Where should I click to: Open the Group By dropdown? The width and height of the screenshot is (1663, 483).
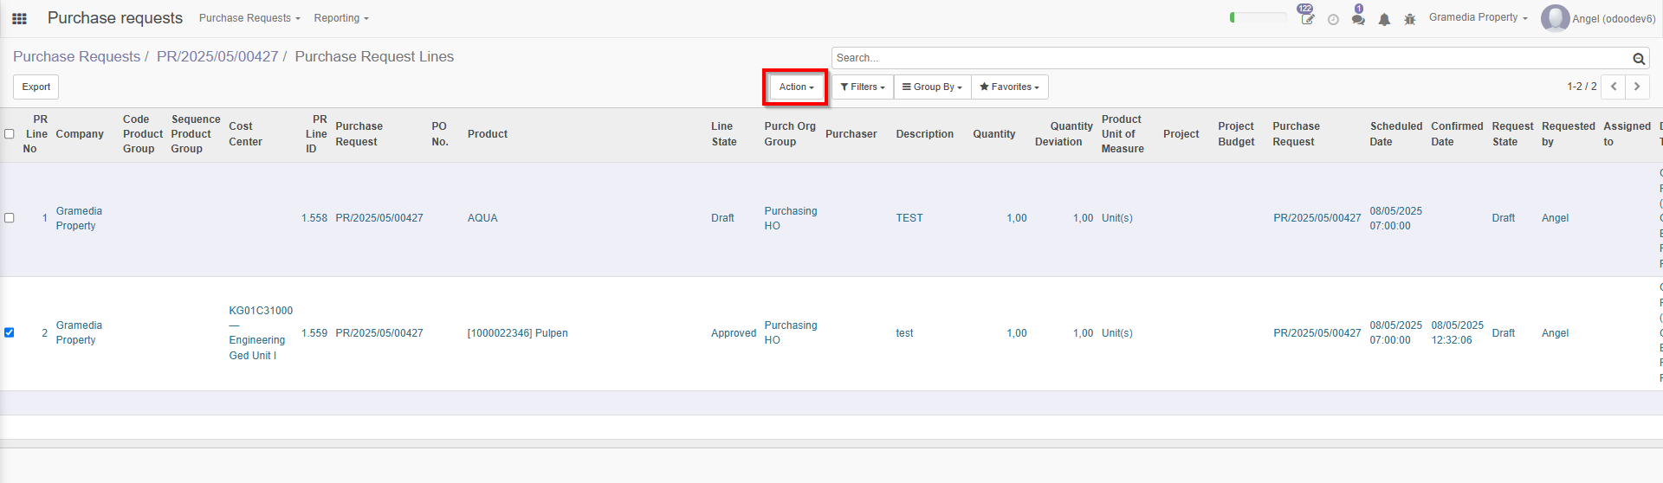tap(932, 87)
